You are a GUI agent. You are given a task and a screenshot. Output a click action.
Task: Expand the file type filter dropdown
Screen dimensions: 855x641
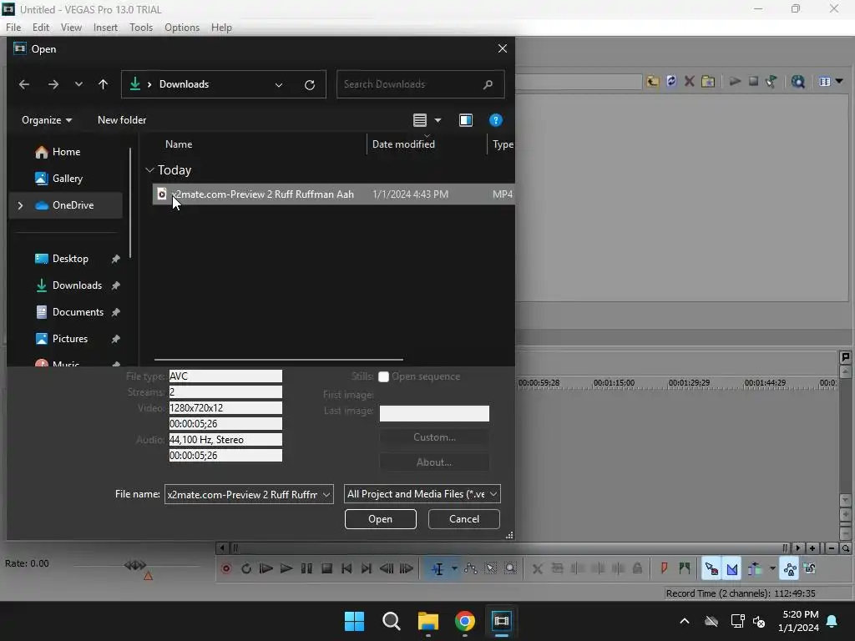point(493,494)
